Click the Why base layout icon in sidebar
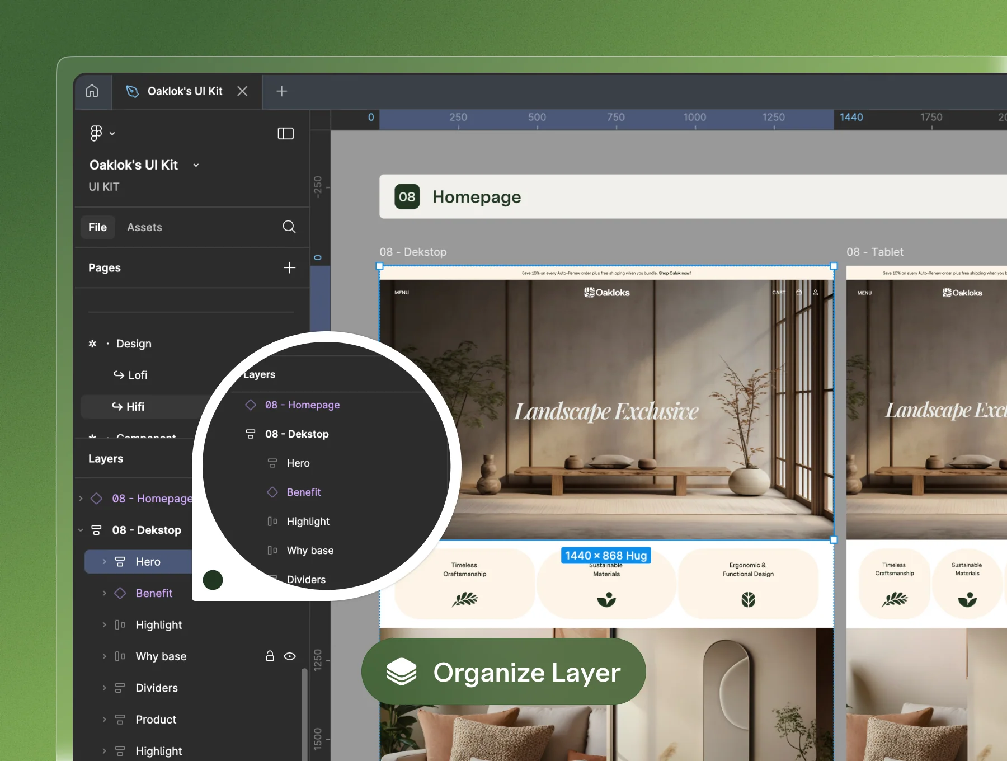This screenshot has width=1007, height=761. tap(120, 656)
